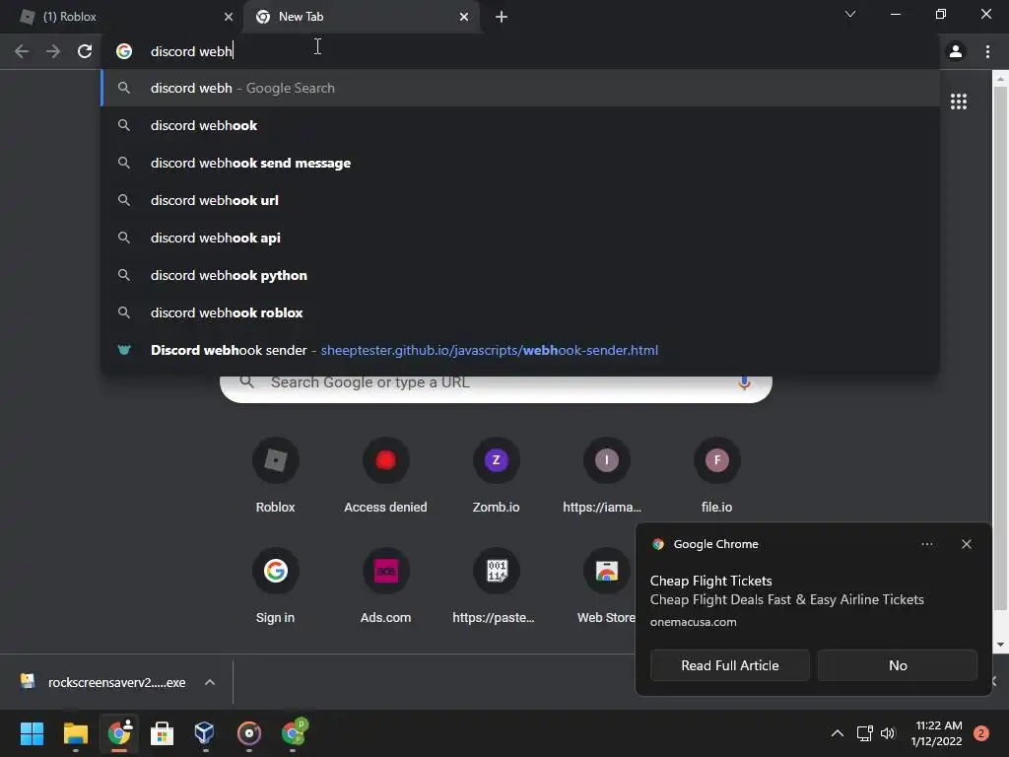The image size is (1009, 757).
Task: Open Microsoft Store from the taskbar
Action: (x=162, y=733)
